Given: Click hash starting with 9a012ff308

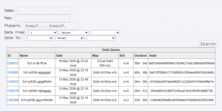Looking at the screenshot, I should [x=182, y=72].
